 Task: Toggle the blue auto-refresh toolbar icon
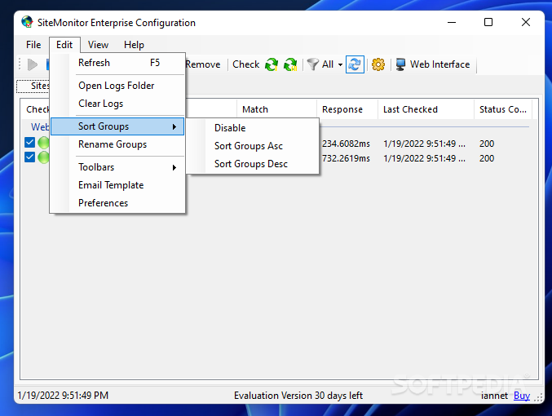(355, 64)
